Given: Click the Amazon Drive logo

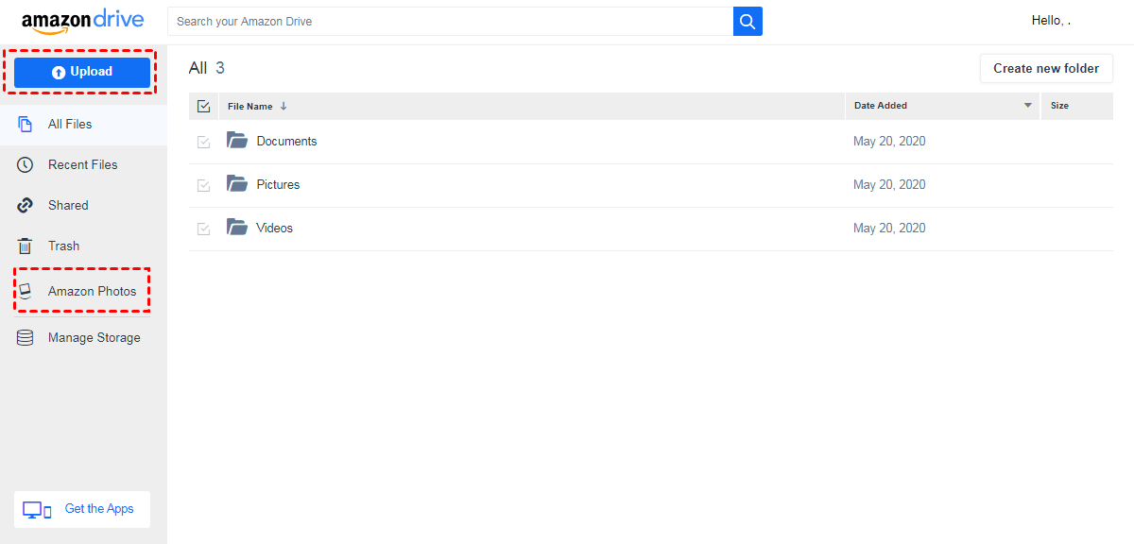Looking at the screenshot, I should 83,22.
